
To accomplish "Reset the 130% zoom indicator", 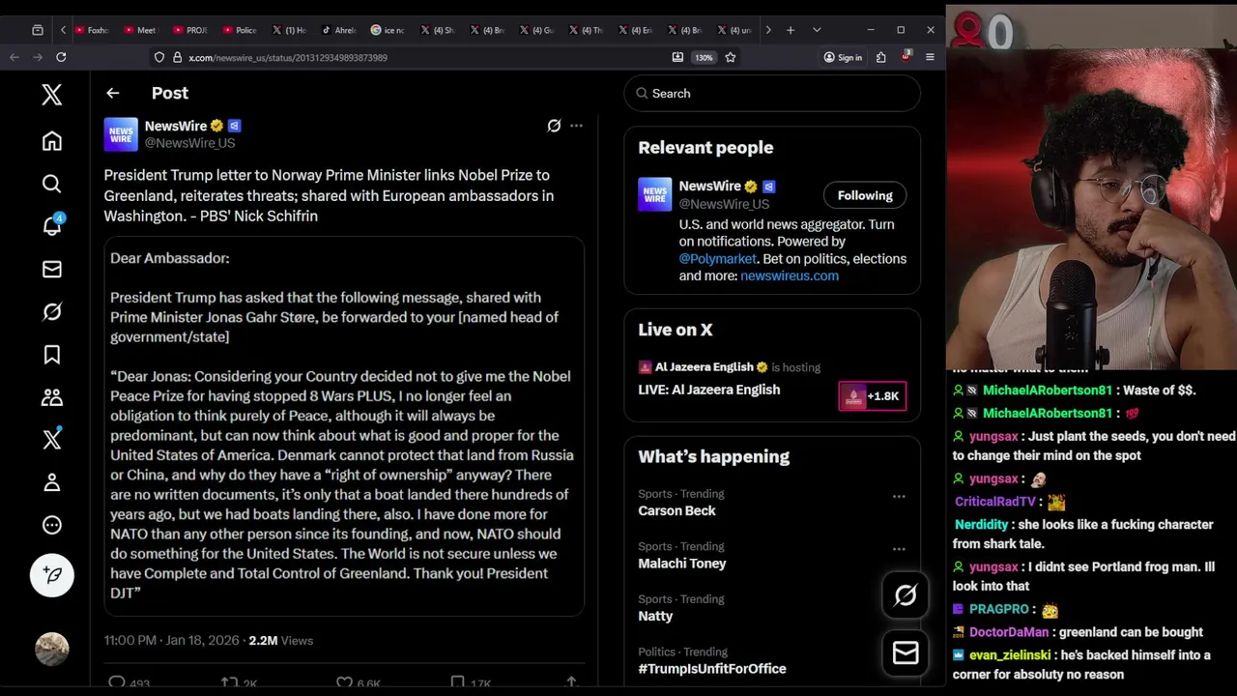I will point(704,58).
